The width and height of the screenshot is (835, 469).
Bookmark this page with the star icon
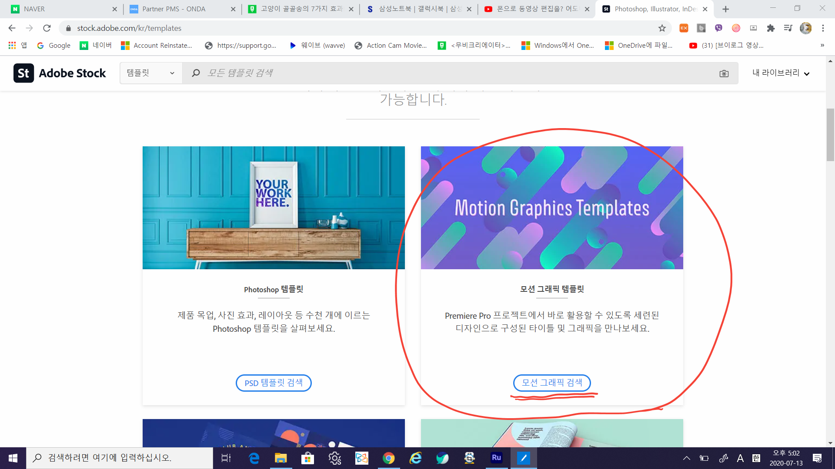[x=662, y=28]
